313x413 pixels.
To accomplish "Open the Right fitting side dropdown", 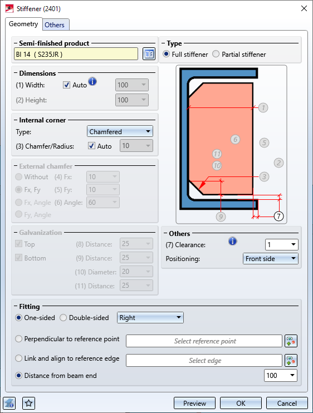I will [150, 318].
